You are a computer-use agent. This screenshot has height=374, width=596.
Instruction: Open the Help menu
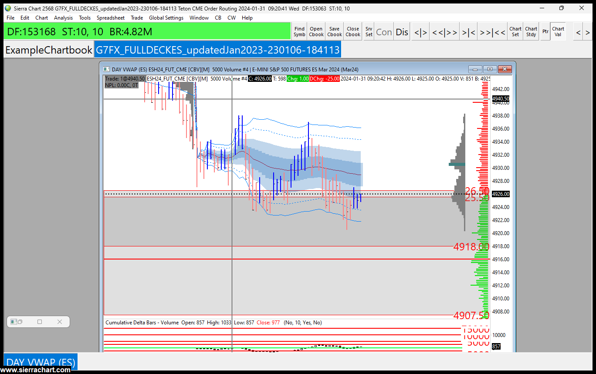(x=247, y=18)
